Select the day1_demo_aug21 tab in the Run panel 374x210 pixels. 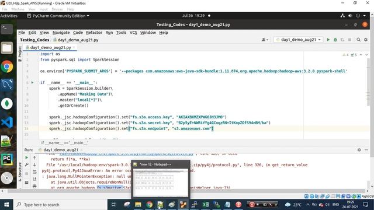[61, 150]
